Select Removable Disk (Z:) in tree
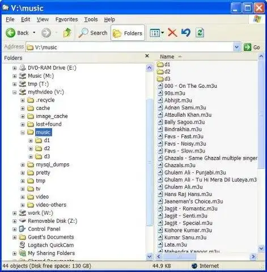 53,221
